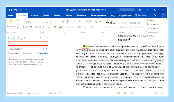
Task: Click zoom in plus button
Action: pos(155,93)
